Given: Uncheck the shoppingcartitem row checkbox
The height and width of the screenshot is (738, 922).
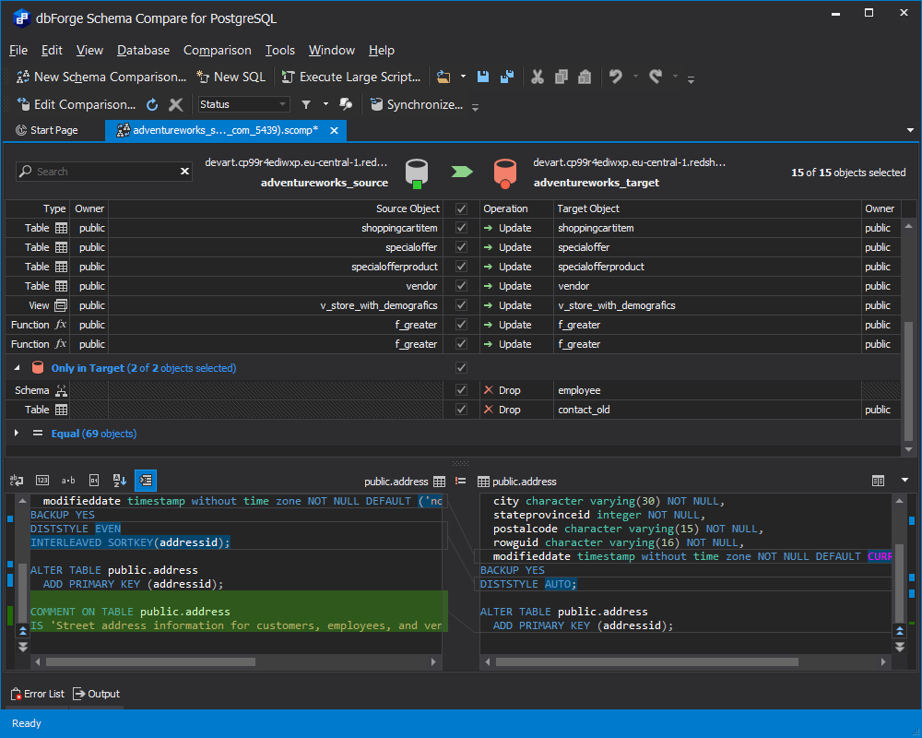Looking at the screenshot, I should [x=462, y=228].
